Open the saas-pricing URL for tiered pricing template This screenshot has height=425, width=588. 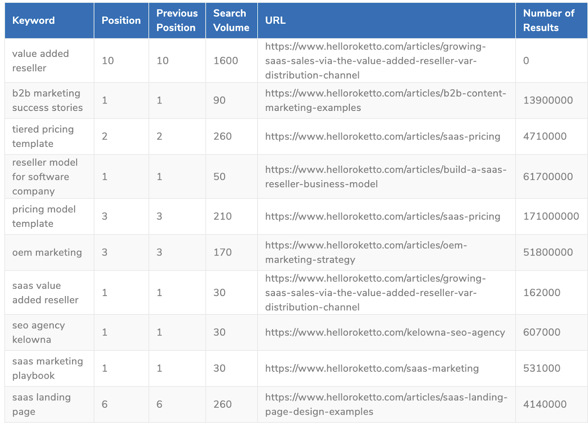pyautogui.click(x=383, y=136)
